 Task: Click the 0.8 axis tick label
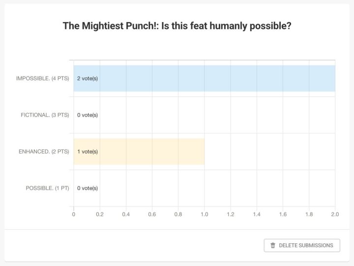tap(178, 214)
